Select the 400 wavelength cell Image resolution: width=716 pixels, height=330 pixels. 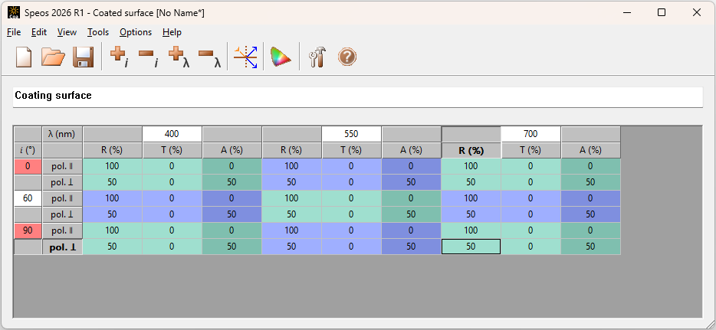(172, 134)
